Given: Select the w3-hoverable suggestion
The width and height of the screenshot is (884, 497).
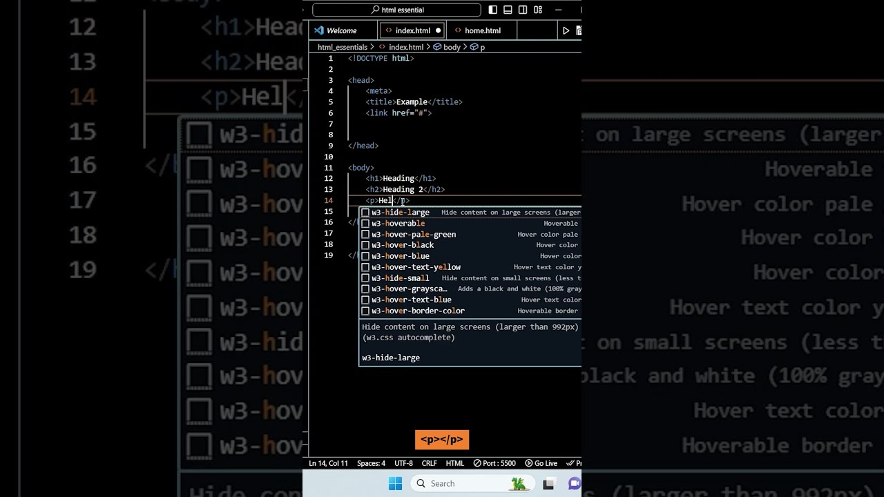Looking at the screenshot, I should click(470, 223).
